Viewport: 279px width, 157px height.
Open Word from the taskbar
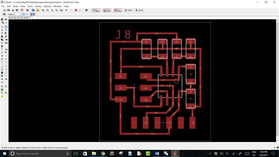[157, 153]
